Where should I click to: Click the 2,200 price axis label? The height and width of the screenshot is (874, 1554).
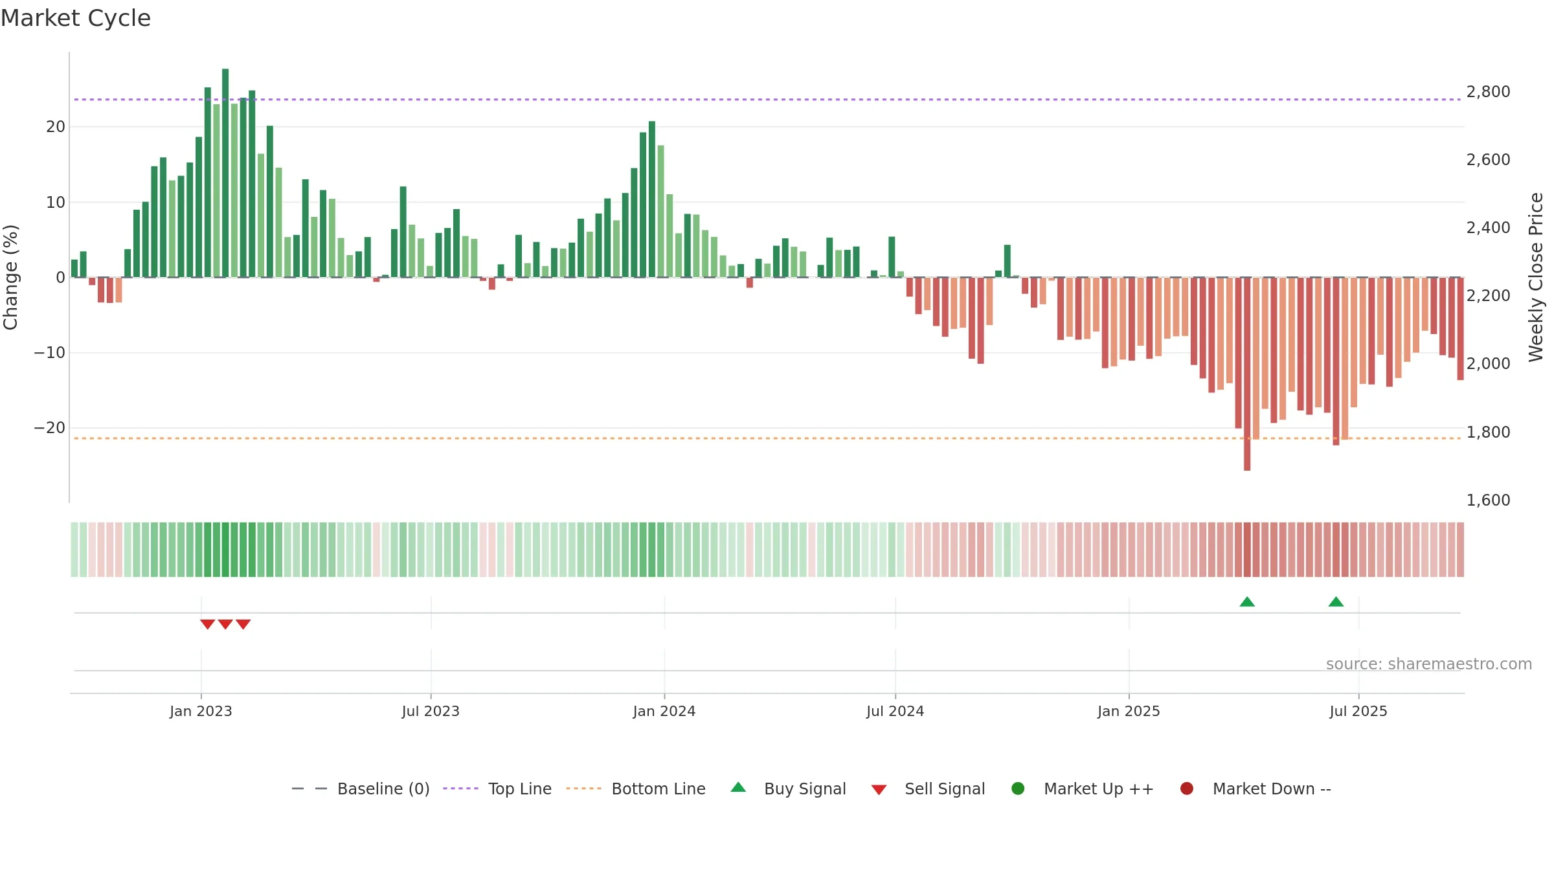[1488, 296]
